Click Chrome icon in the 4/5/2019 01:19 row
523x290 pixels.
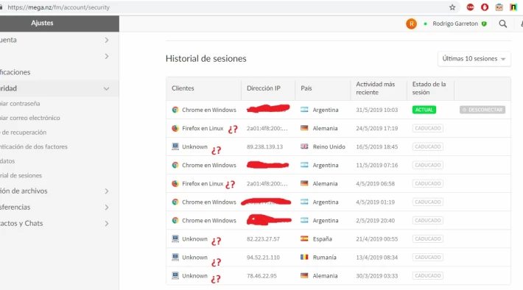coord(175,202)
